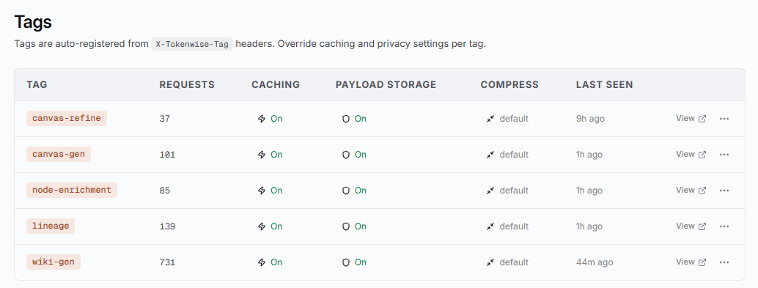Screen dimensions: 758x288
Task: Click the lineage tag badge
Action: pos(51,226)
